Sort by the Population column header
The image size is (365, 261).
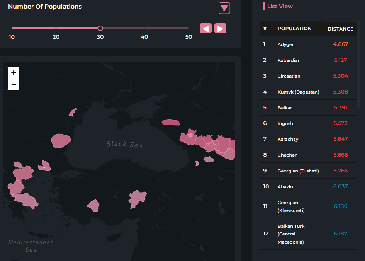coord(294,29)
